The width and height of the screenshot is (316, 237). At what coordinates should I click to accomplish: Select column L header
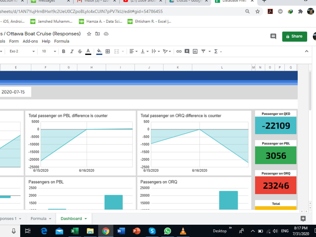[x=222, y=68]
